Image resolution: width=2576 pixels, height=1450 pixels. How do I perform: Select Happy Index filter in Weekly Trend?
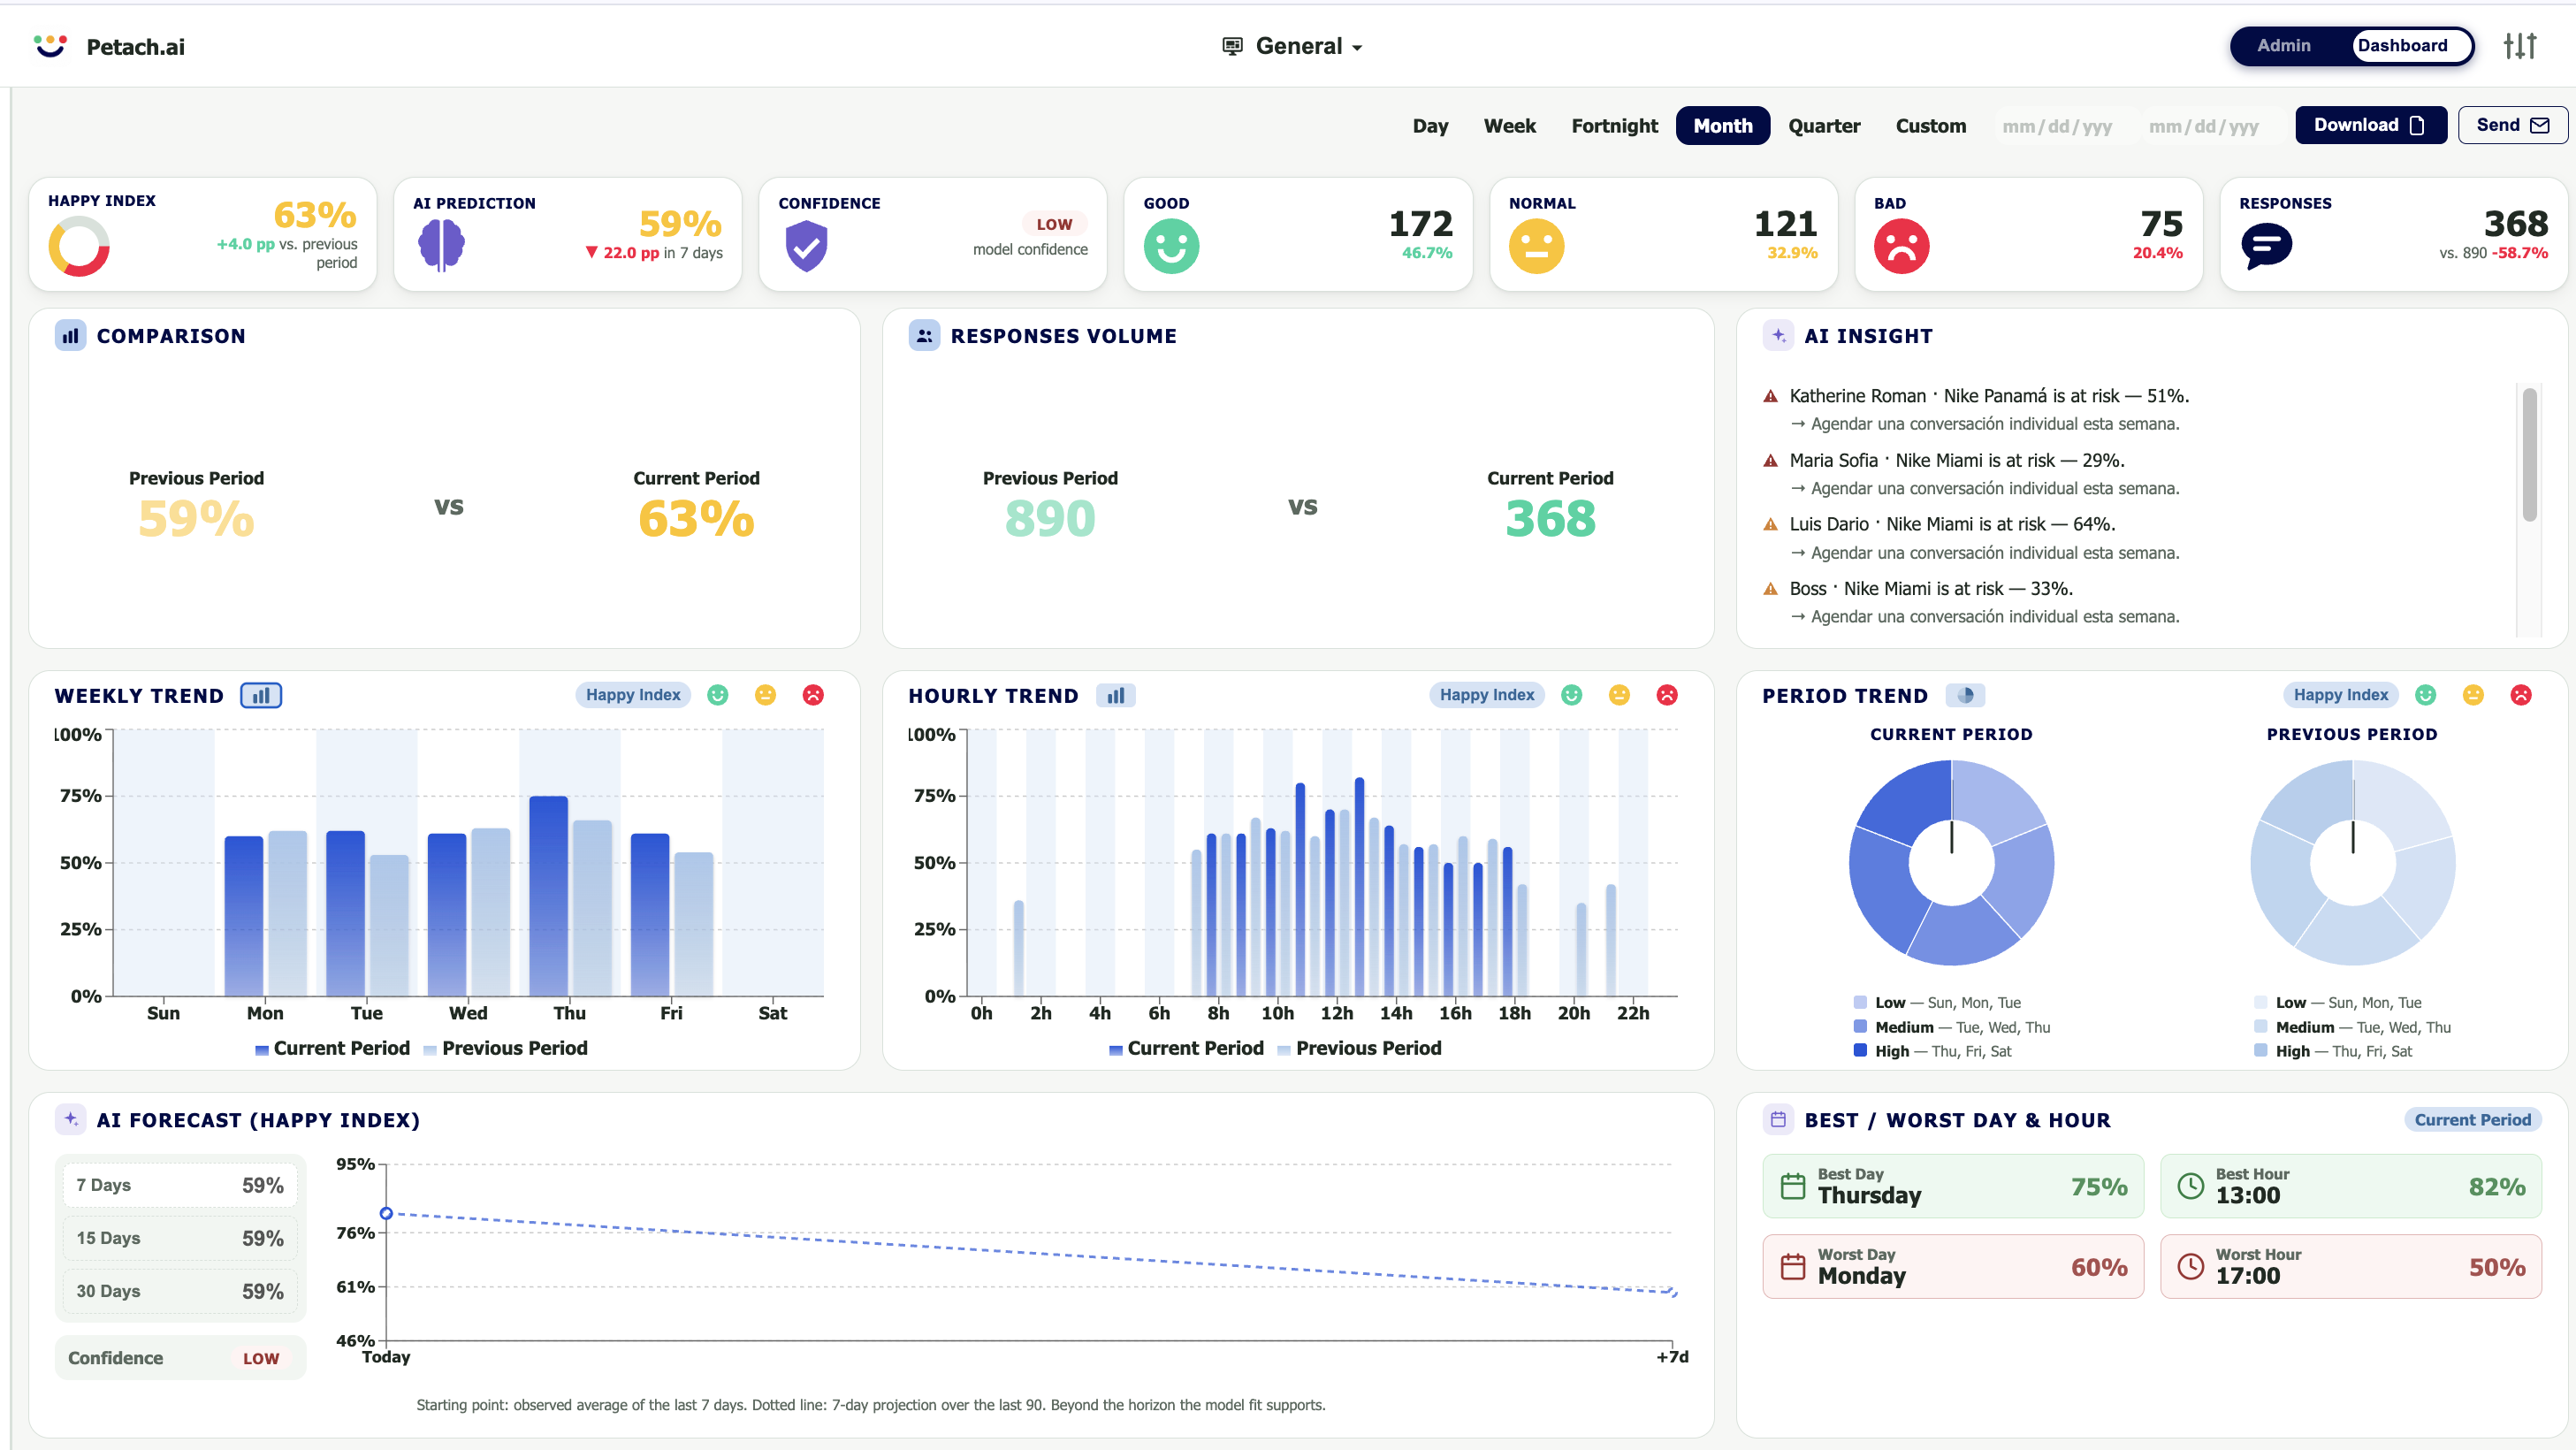633,695
